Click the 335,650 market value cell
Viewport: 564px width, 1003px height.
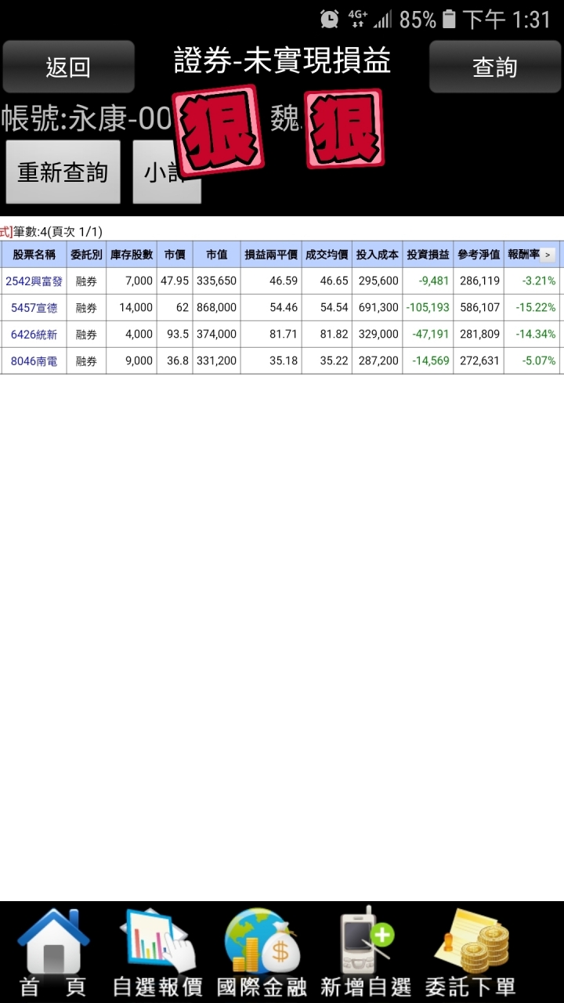(216, 281)
